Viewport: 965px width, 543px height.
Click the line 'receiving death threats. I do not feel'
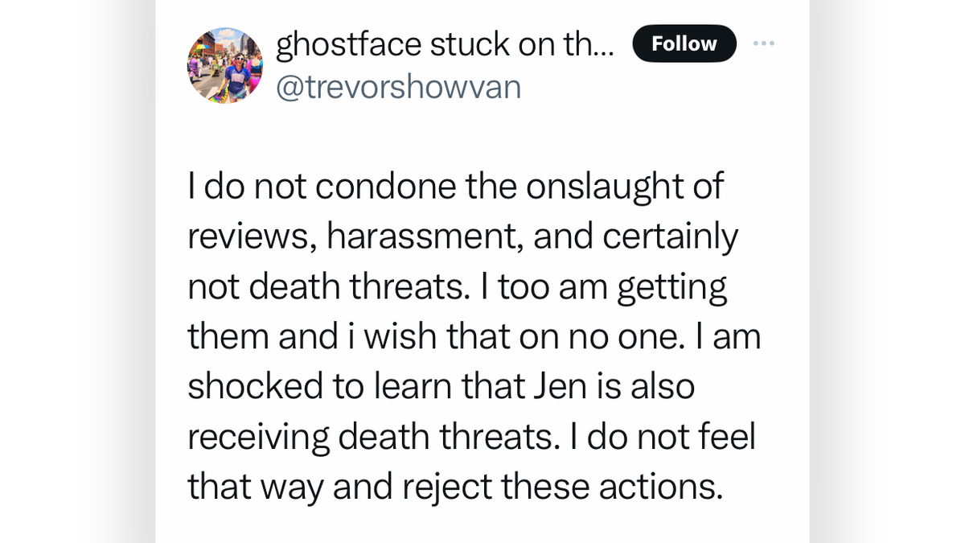[472, 437]
